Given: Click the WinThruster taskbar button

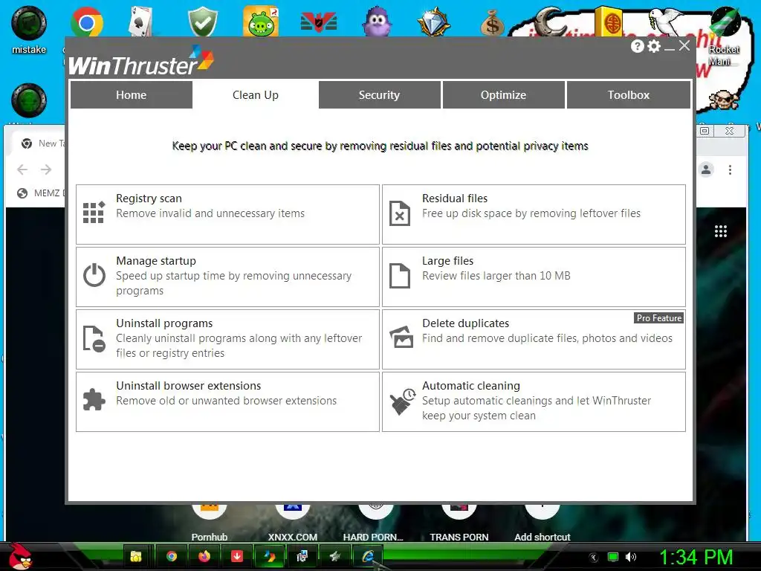Looking at the screenshot, I should 270,556.
